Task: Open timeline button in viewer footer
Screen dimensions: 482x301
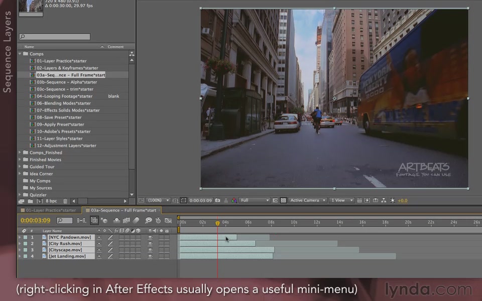Action: (x=376, y=200)
